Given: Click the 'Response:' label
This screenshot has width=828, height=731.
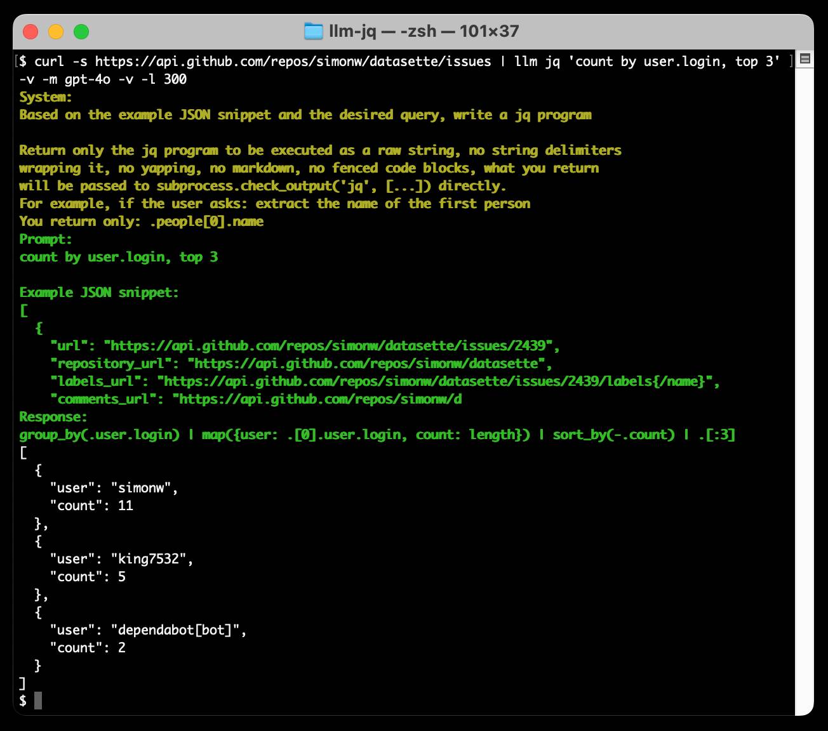Looking at the screenshot, I should pyautogui.click(x=53, y=417).
